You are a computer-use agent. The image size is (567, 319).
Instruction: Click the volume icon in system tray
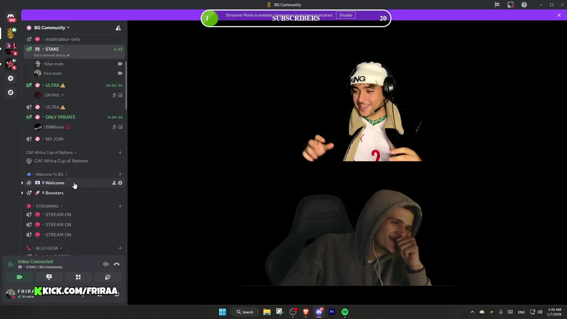point(540,312)
